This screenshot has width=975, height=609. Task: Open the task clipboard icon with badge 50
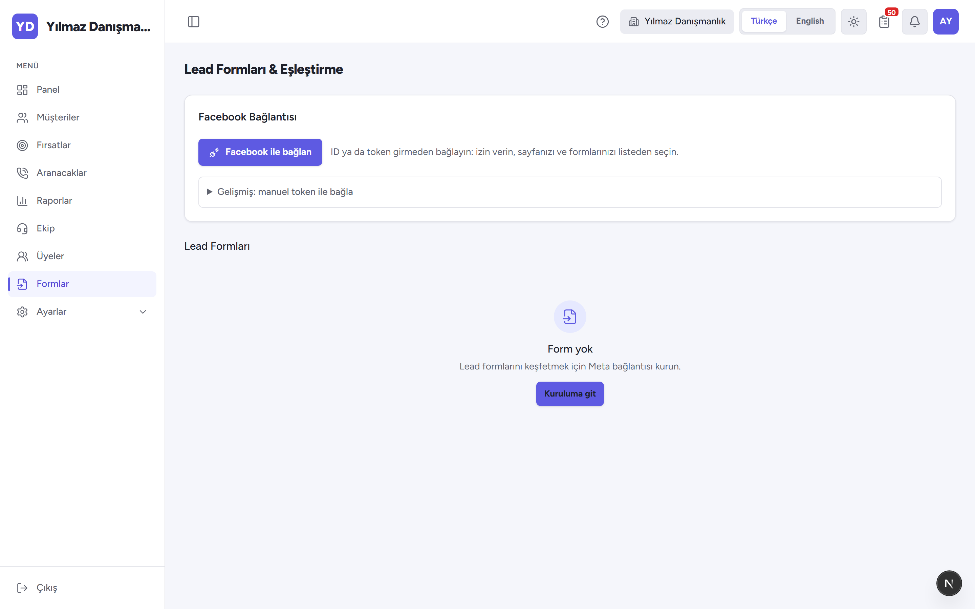coord(884,21)
